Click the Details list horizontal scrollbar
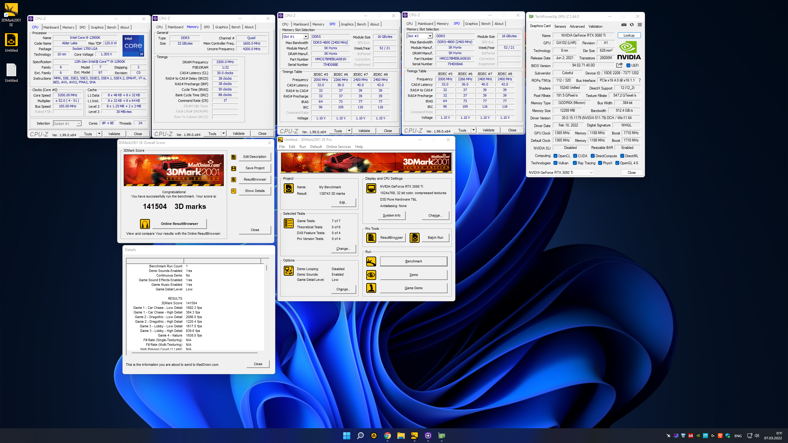Viewport: 788px width, 443px height. click(195, 353)
